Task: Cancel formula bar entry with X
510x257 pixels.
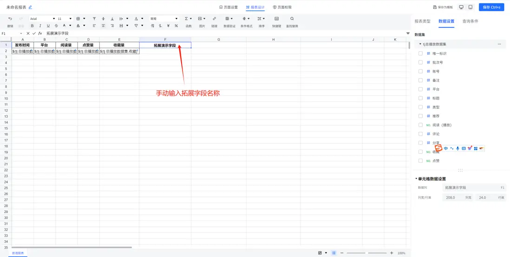Action: point(28,33)
